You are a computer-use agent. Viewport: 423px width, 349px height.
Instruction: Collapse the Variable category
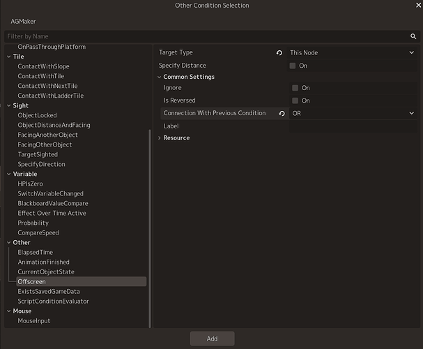tap(8, 174)
